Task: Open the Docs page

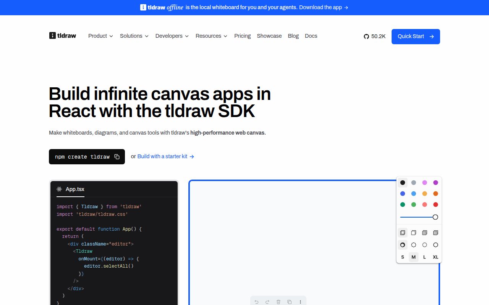Action: click(x=311, y=36)
